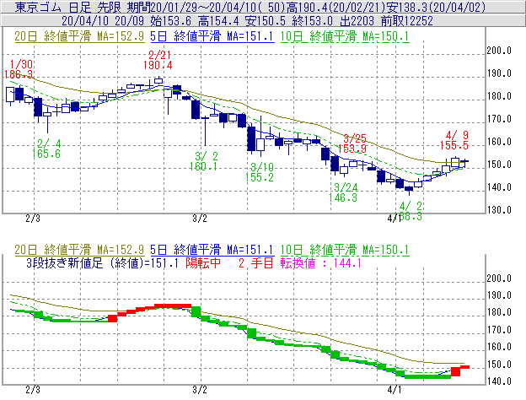This screenshot has width=526, height=400.
Task: Select the 3/10 155.2 low label
Action: [x=260, y=172]
